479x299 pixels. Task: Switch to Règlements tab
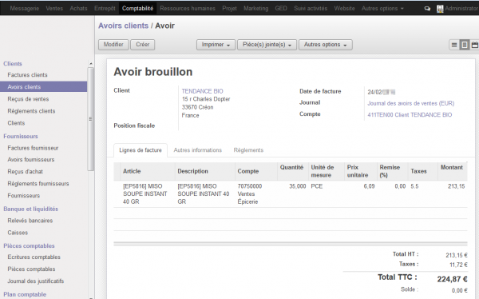[x=248, y=150]
